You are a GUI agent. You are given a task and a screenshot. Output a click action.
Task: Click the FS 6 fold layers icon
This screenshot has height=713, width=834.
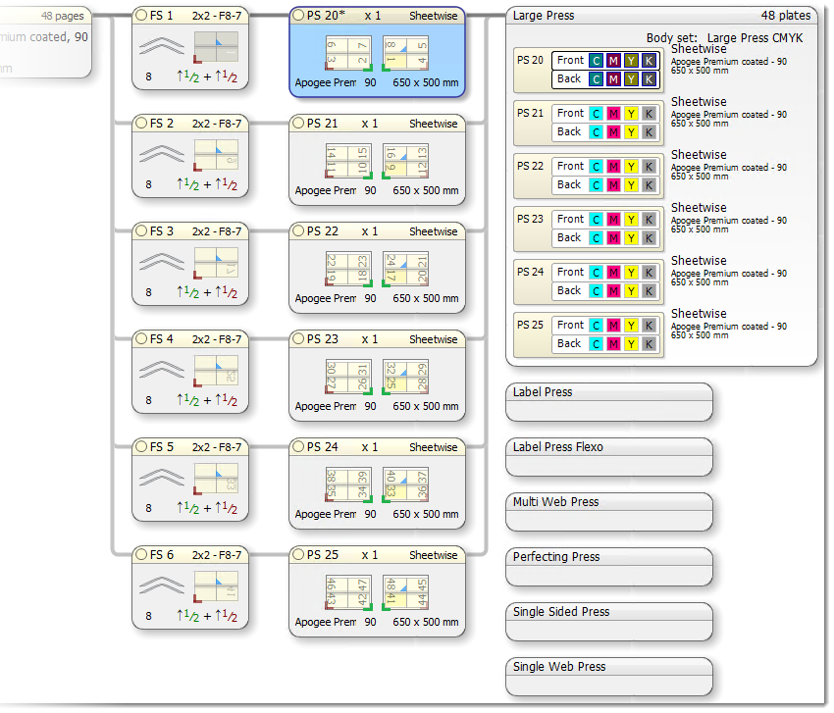pos(162,586)
